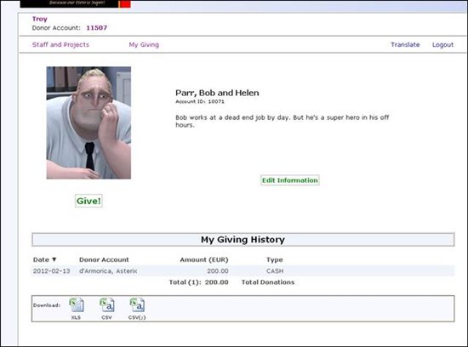Click the Troy user name

click(x=40, y=19)
